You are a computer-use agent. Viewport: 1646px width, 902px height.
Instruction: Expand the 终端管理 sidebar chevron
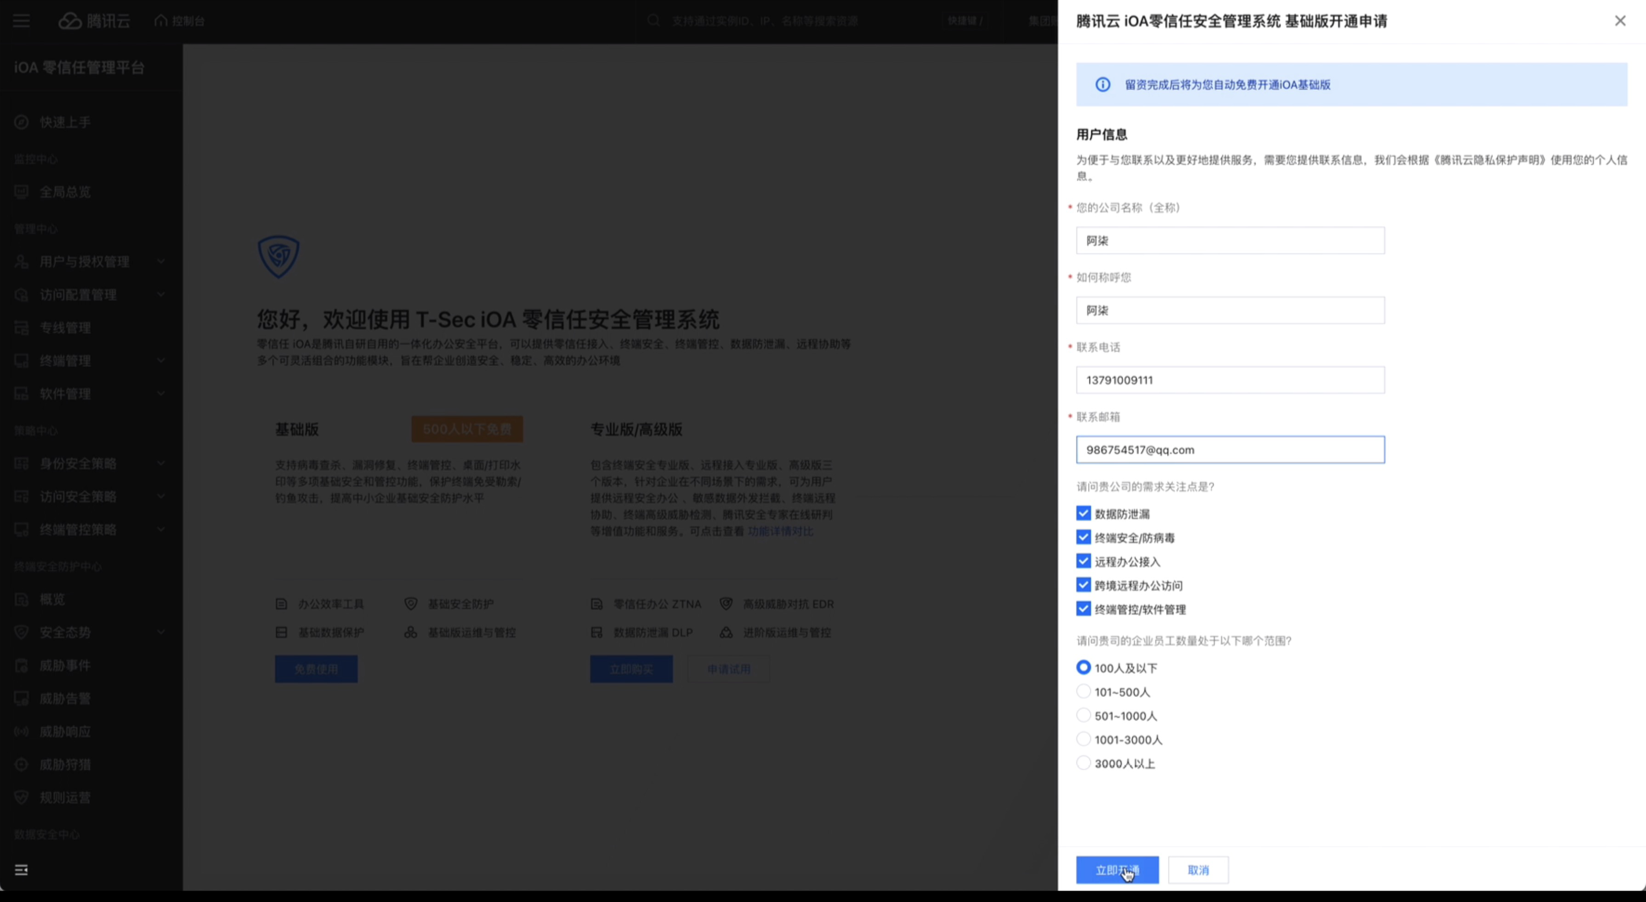tap(161, 360)
